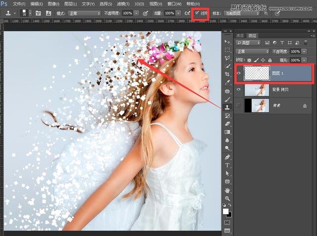
Task: Show the 背景 layer
Action: tap(239, 105)
